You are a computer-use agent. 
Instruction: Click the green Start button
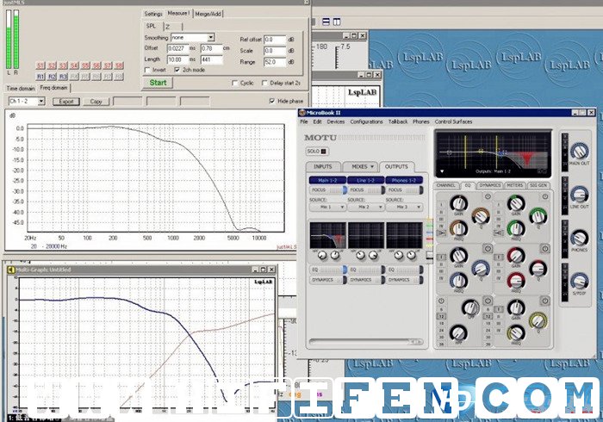point(158,83)
